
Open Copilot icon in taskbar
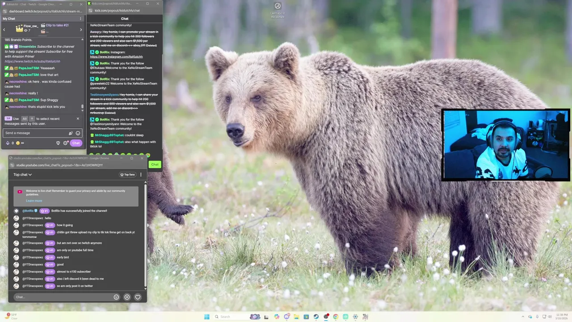click(277, 317)
